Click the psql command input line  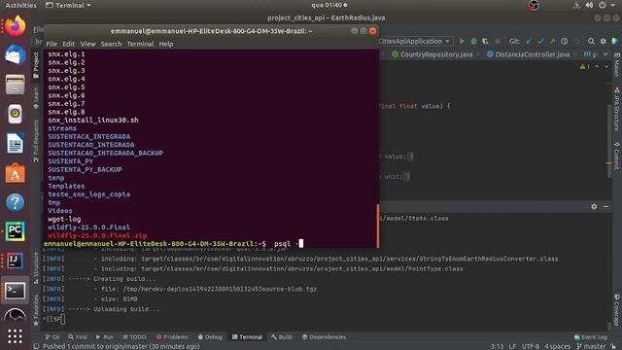(x=173, y=244)
